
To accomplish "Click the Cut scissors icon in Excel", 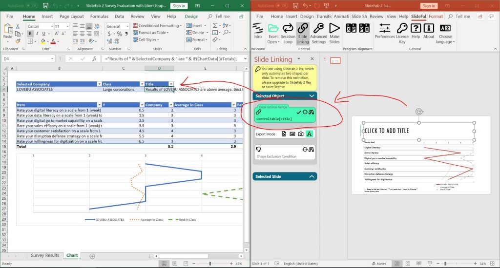I will click(x=18, y=26).
